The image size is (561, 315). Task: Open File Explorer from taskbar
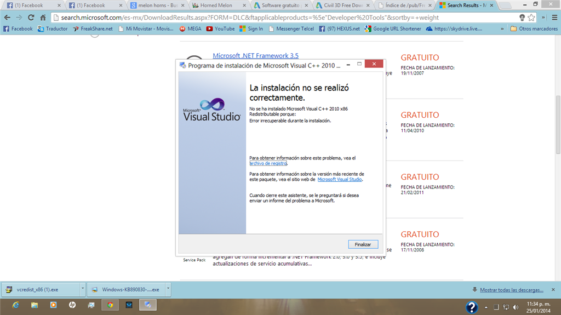tap(35, 305)
